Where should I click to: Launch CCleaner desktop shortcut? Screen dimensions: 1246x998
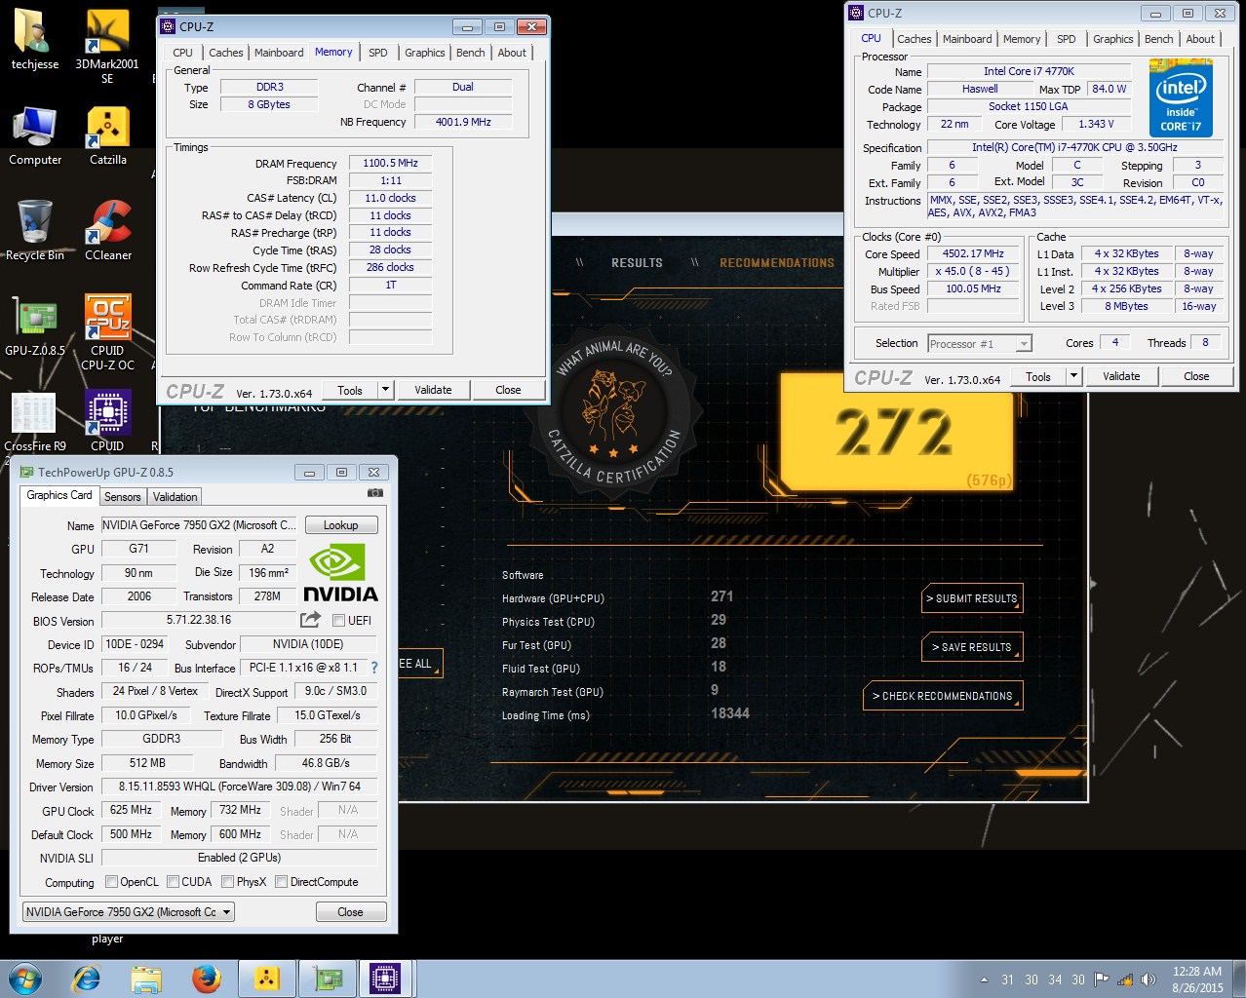tap(107, 230)
